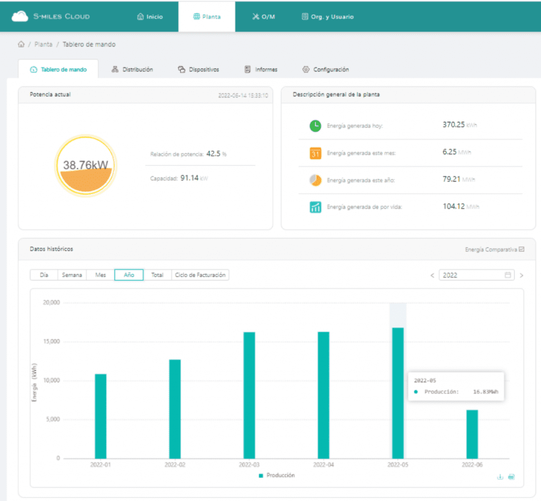The image size is (541, 501).
Task: Select Ciclo de Facturación button
Action: [200, 275]
